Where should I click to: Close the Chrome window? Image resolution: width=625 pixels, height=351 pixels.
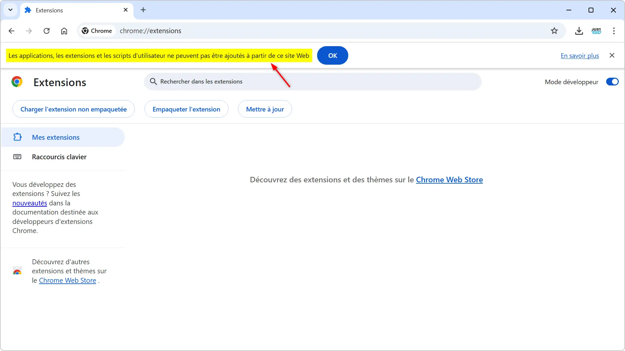[613, 10]
